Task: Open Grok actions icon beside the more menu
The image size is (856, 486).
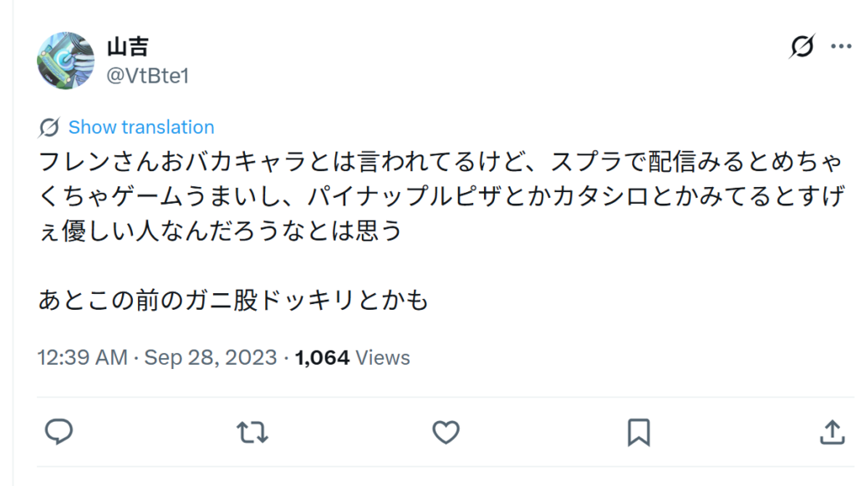Action: (x=801, y=48)
